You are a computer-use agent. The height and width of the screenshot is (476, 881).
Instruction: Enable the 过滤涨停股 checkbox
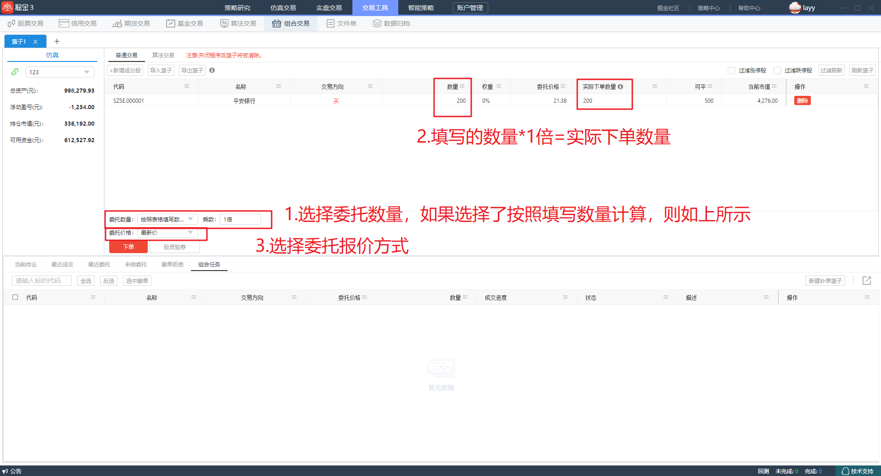coord(731,71)
